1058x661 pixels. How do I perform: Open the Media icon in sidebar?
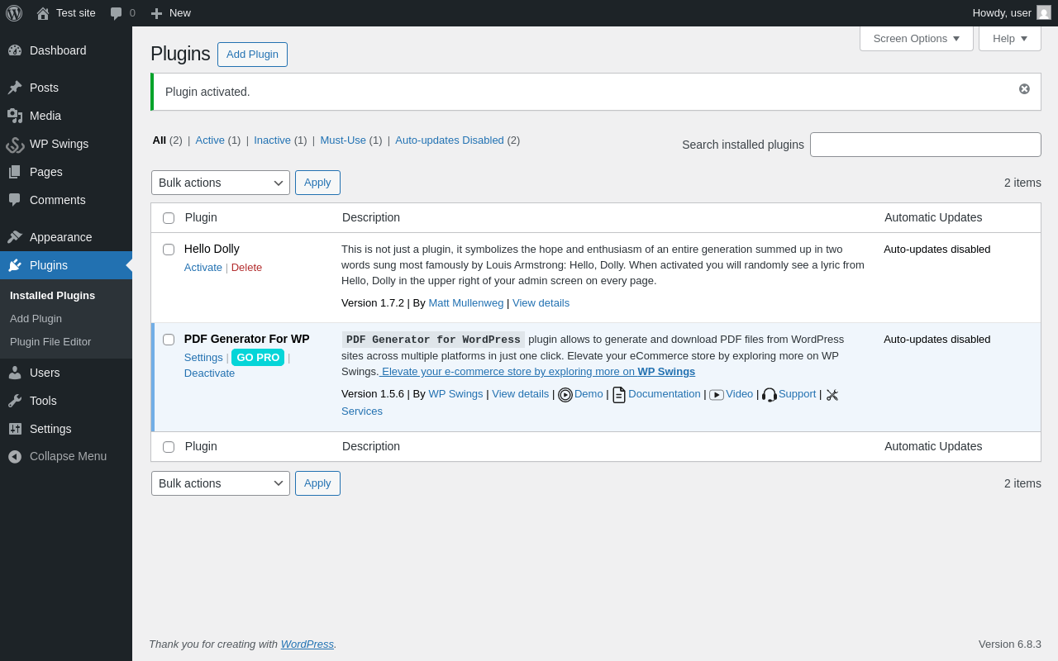(x=15, y=116)
